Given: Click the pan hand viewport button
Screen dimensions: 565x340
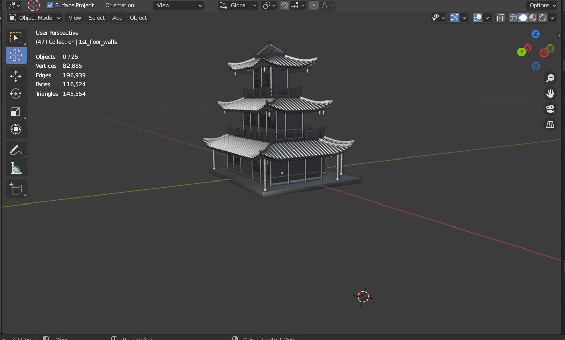Looking at the screenshot, I should (x=550, y=93).
